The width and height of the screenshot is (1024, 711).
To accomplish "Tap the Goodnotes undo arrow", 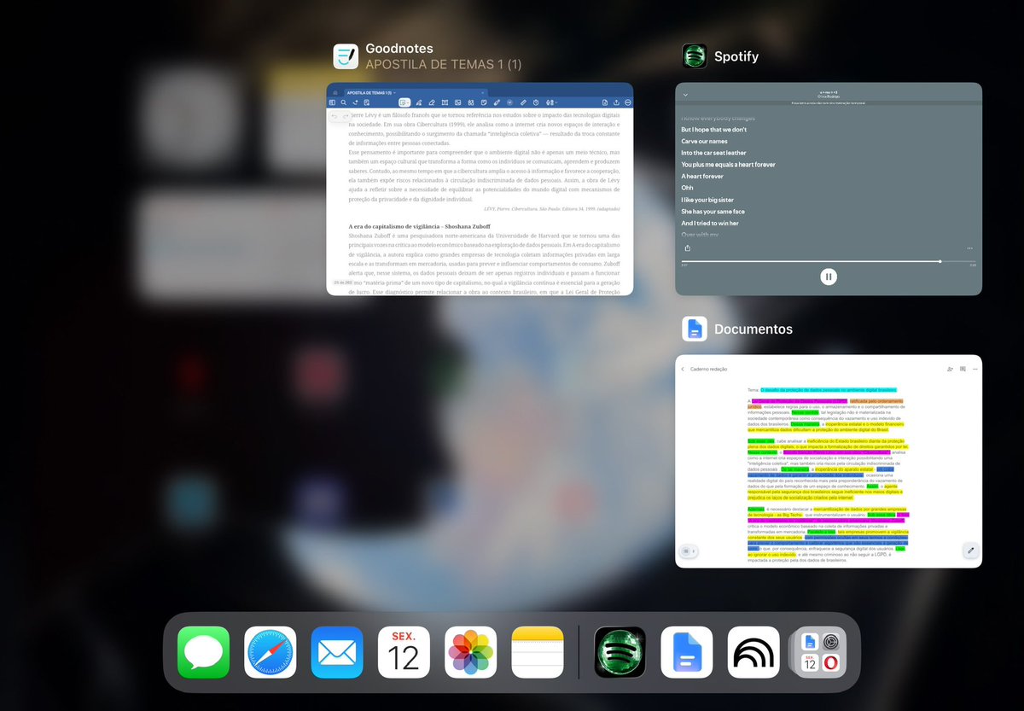I will pos(335,116).
